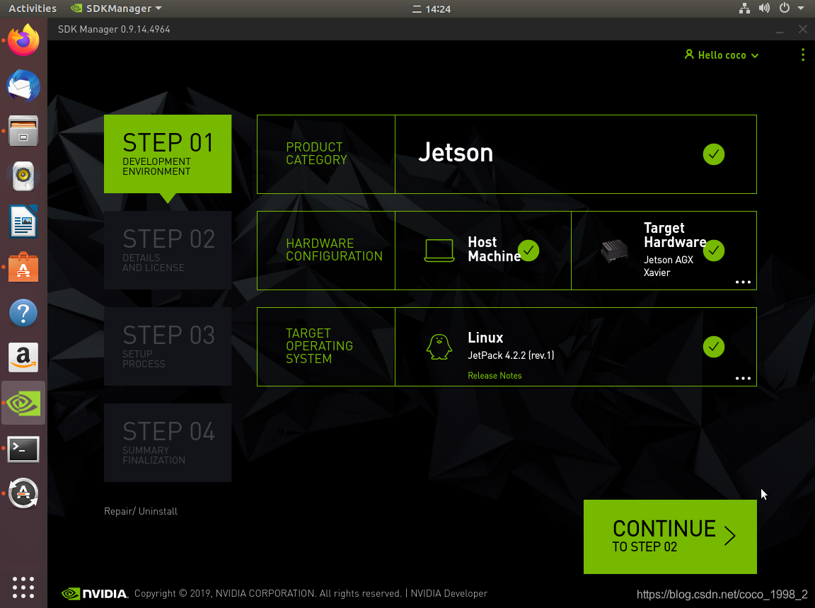
Task: Open the Help question mark icon
Action: coord(23,313)
